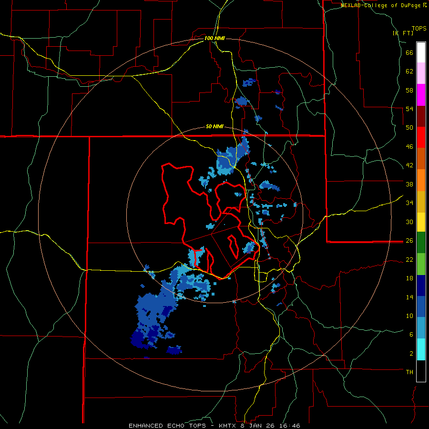Pick the yellow legend swatch
Image resolution: width=429 pixels, height=429 pixels.
[x=421, y=222]
